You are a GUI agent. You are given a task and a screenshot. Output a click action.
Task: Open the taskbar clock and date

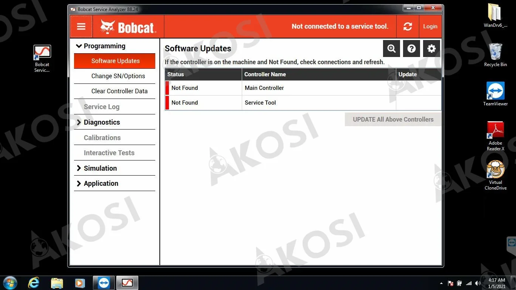tap(497, 283)
